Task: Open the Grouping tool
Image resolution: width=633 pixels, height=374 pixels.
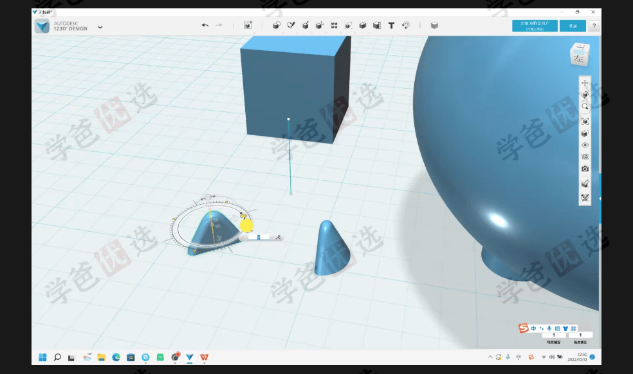Action: (x=348, y=26)
